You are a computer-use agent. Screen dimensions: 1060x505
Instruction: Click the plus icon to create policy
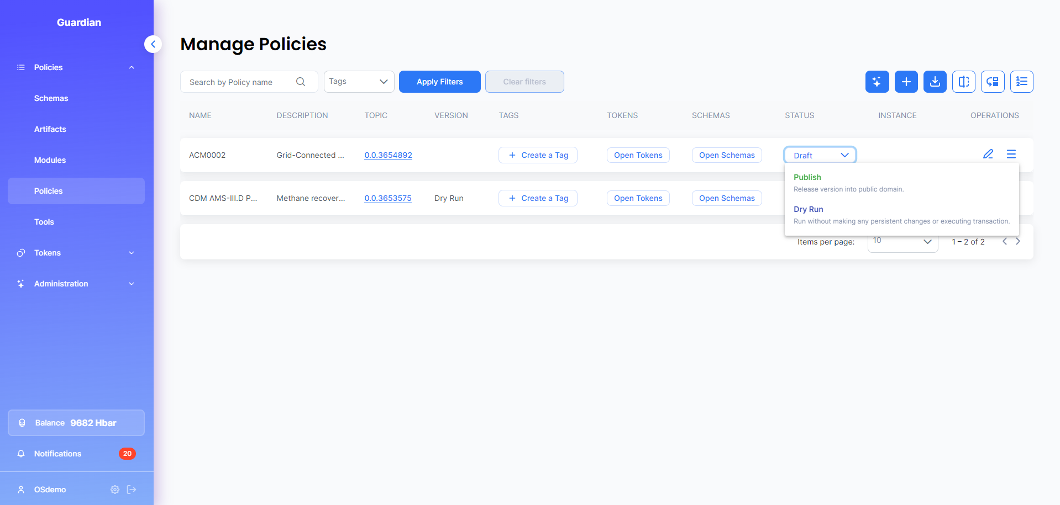point(906,82)
